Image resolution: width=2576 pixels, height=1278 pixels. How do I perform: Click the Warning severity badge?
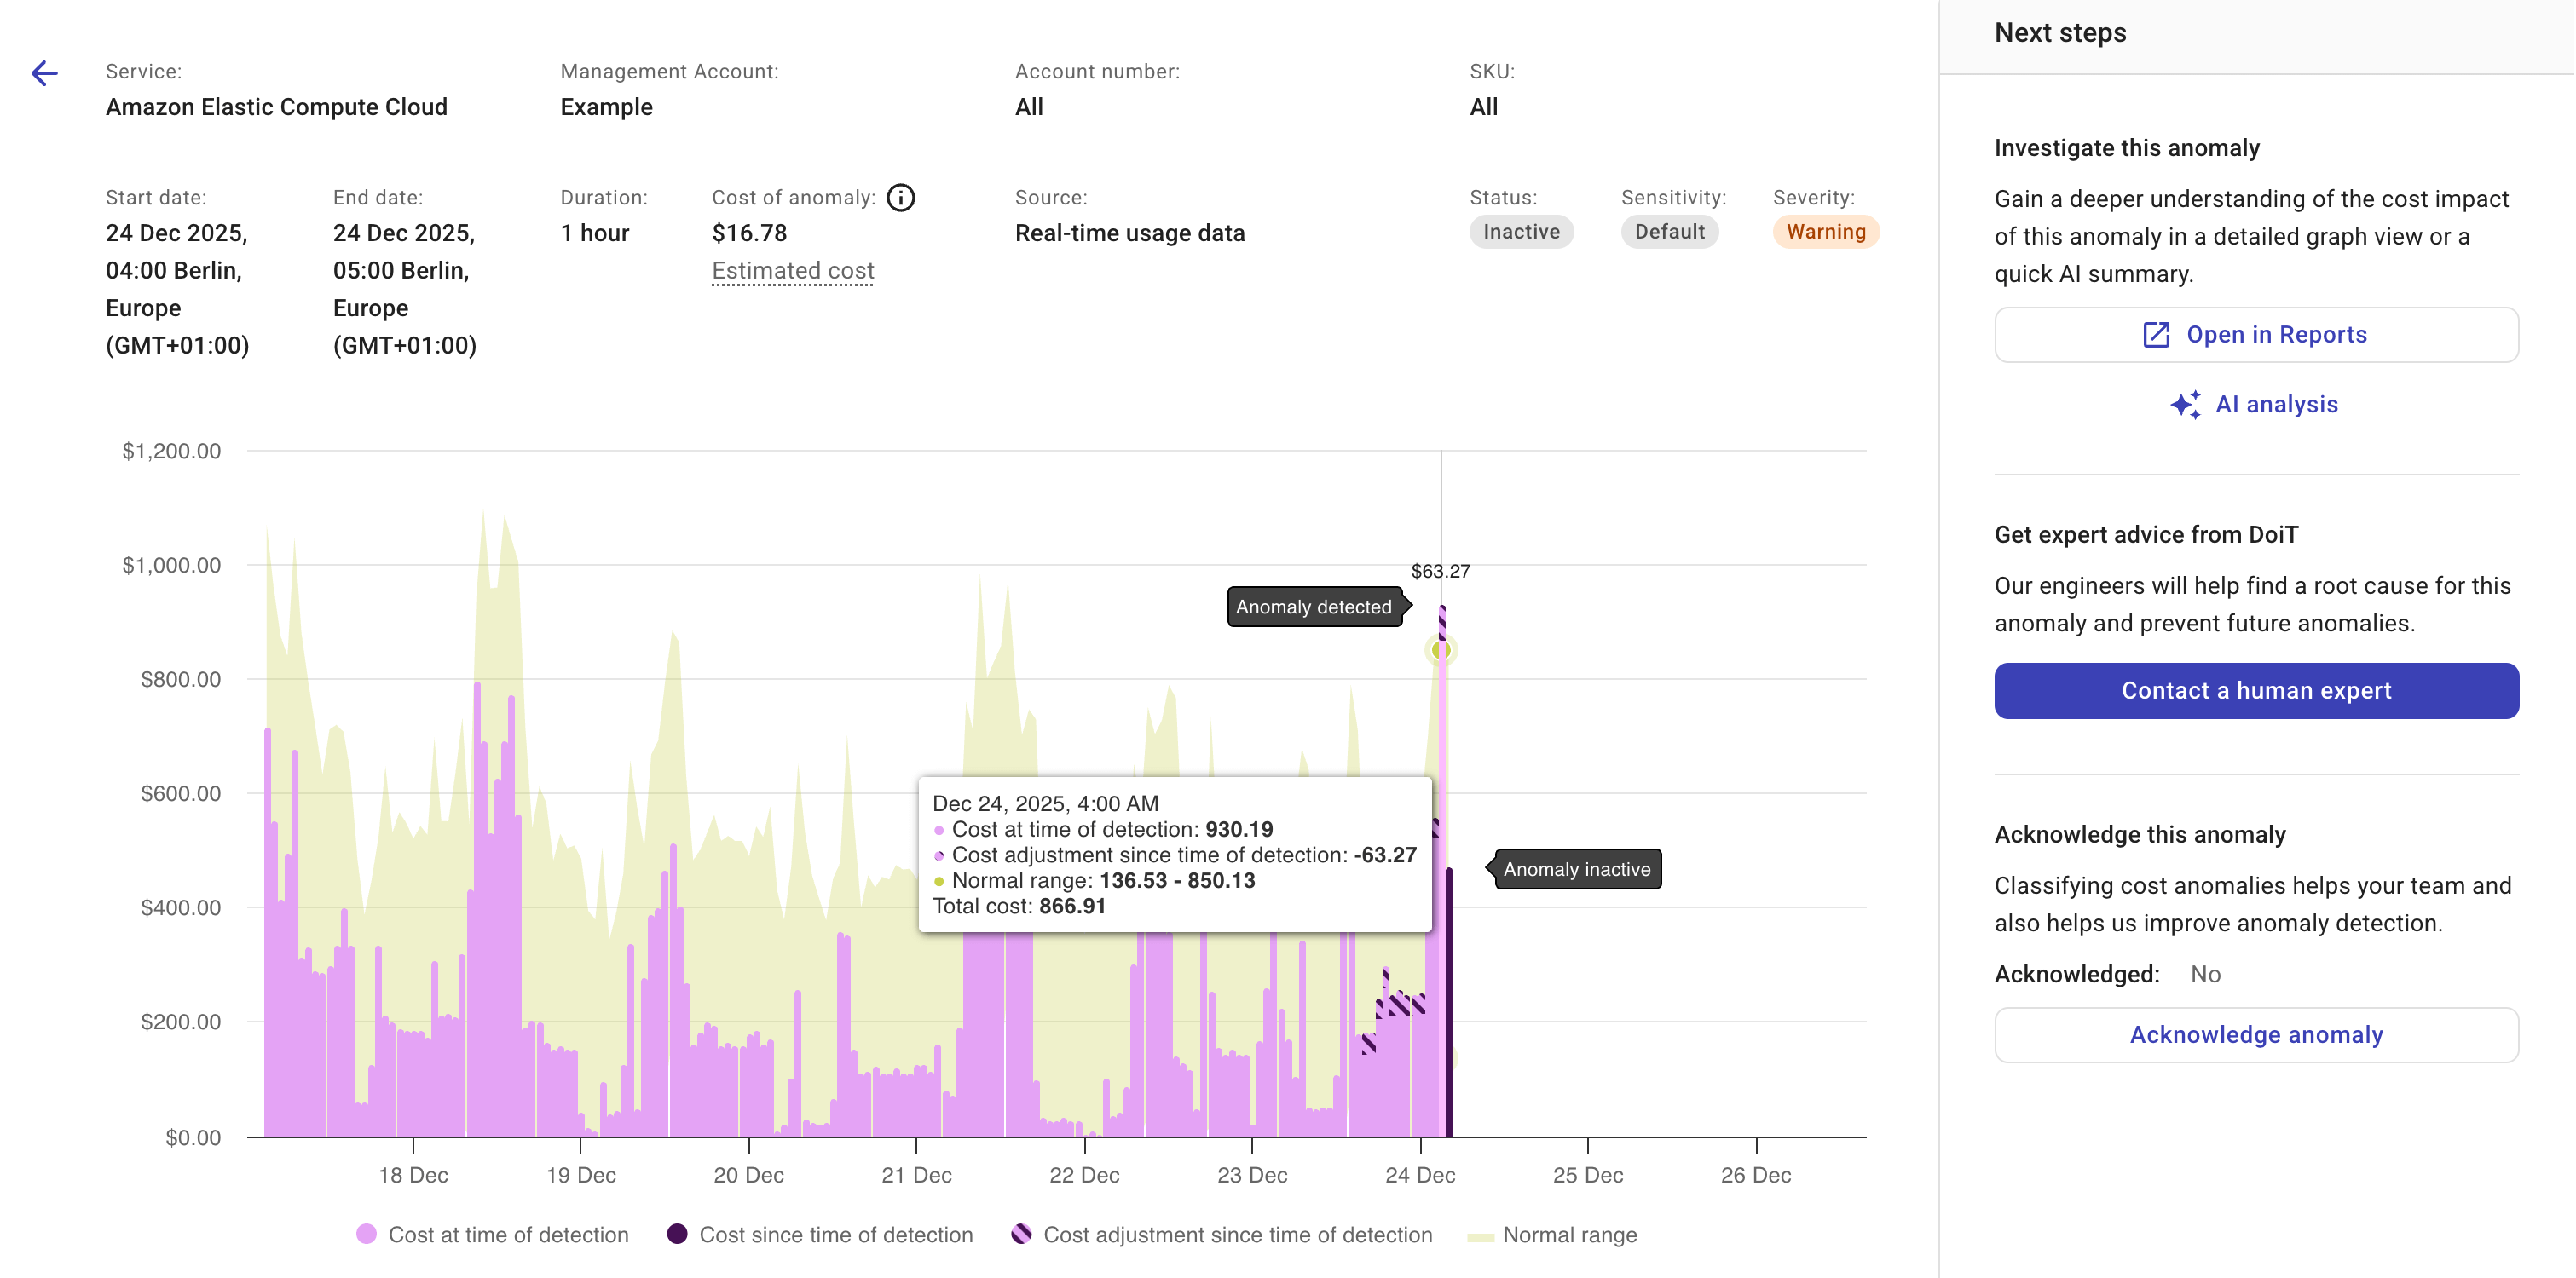coord(1825,231)
